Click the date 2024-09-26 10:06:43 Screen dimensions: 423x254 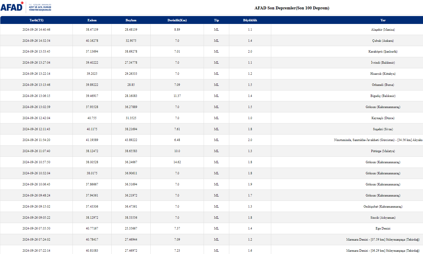[x=36, y=184]
